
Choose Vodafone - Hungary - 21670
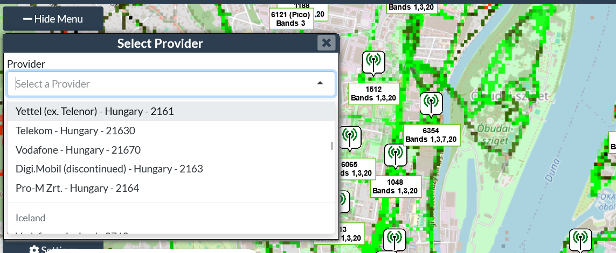click(x=171, y=150)
